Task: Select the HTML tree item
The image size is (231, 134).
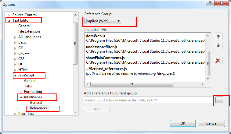Action: coord(23,69)
